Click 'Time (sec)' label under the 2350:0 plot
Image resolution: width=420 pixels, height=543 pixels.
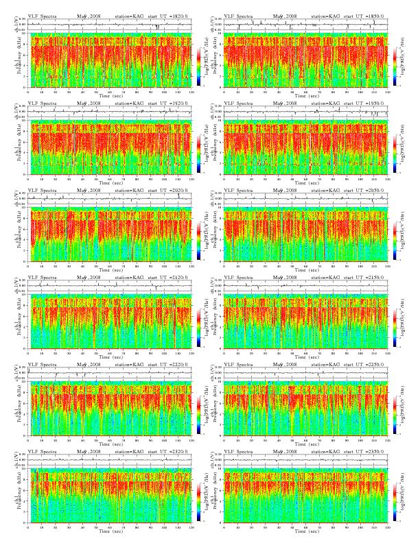pyautogui.click(x=307, y=531)
